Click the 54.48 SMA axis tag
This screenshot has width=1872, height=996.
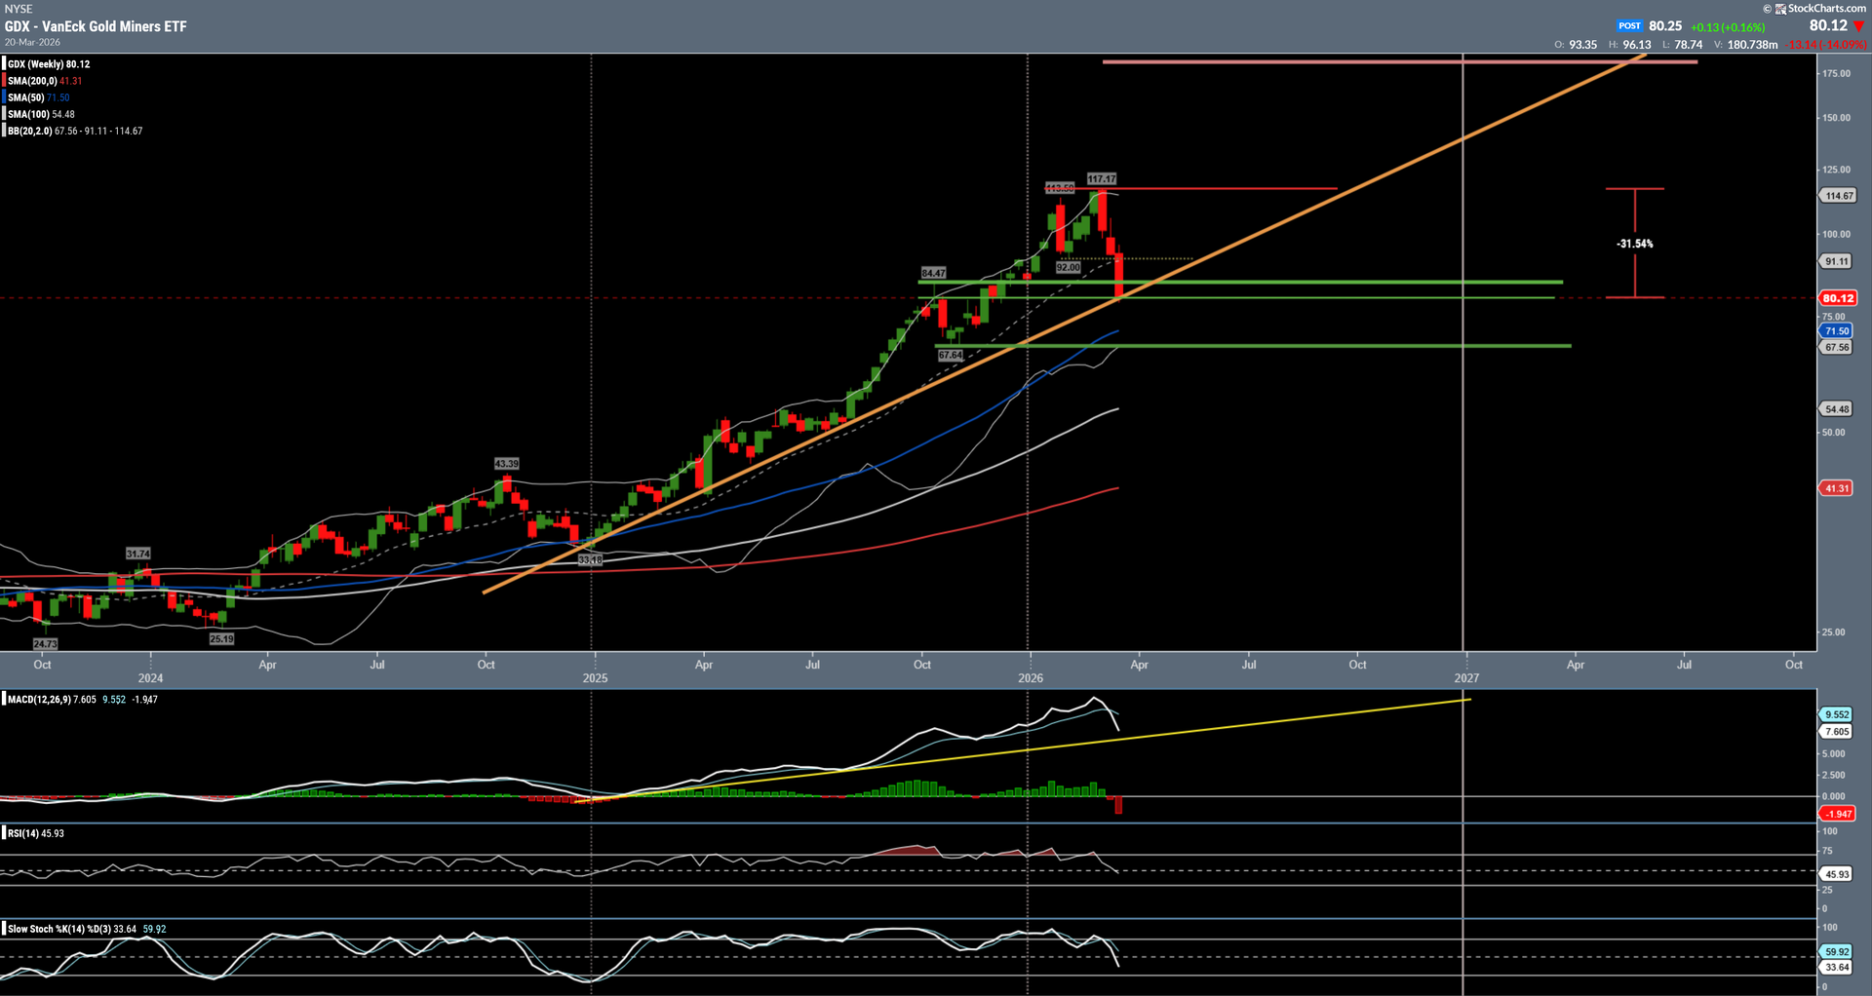pos(1837,409)
